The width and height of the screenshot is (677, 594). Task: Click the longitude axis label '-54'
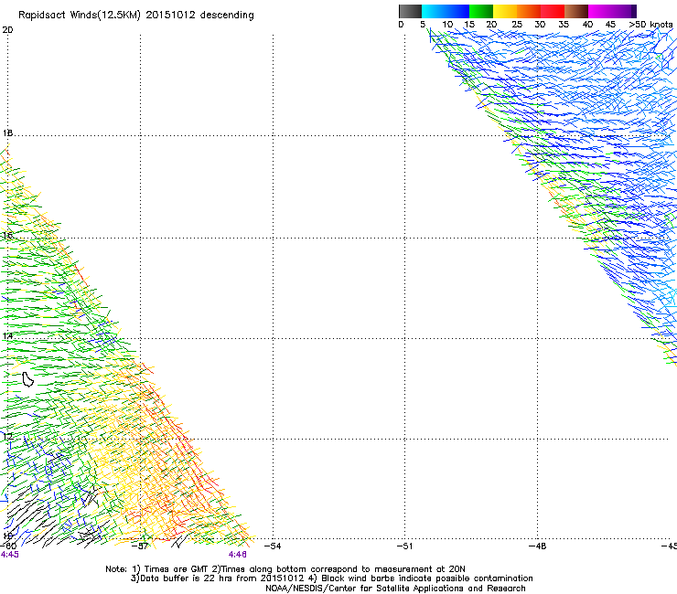[273, 546]
